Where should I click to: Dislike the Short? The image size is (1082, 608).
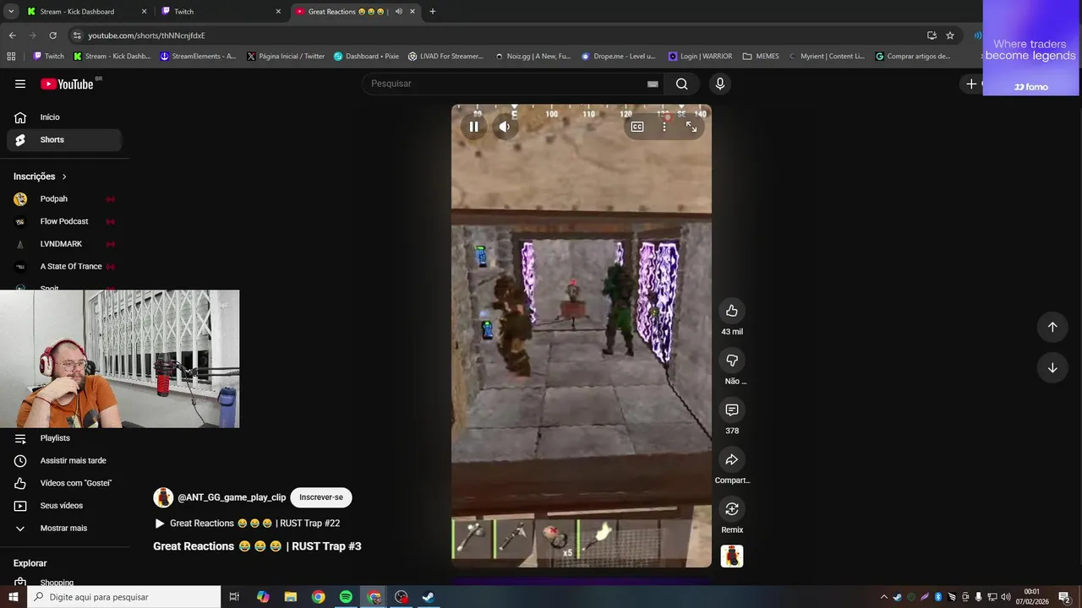coord(732,361)
